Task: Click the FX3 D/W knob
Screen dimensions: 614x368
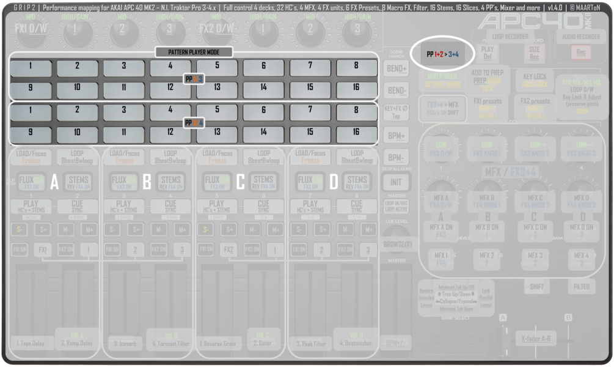Action: 441,149
